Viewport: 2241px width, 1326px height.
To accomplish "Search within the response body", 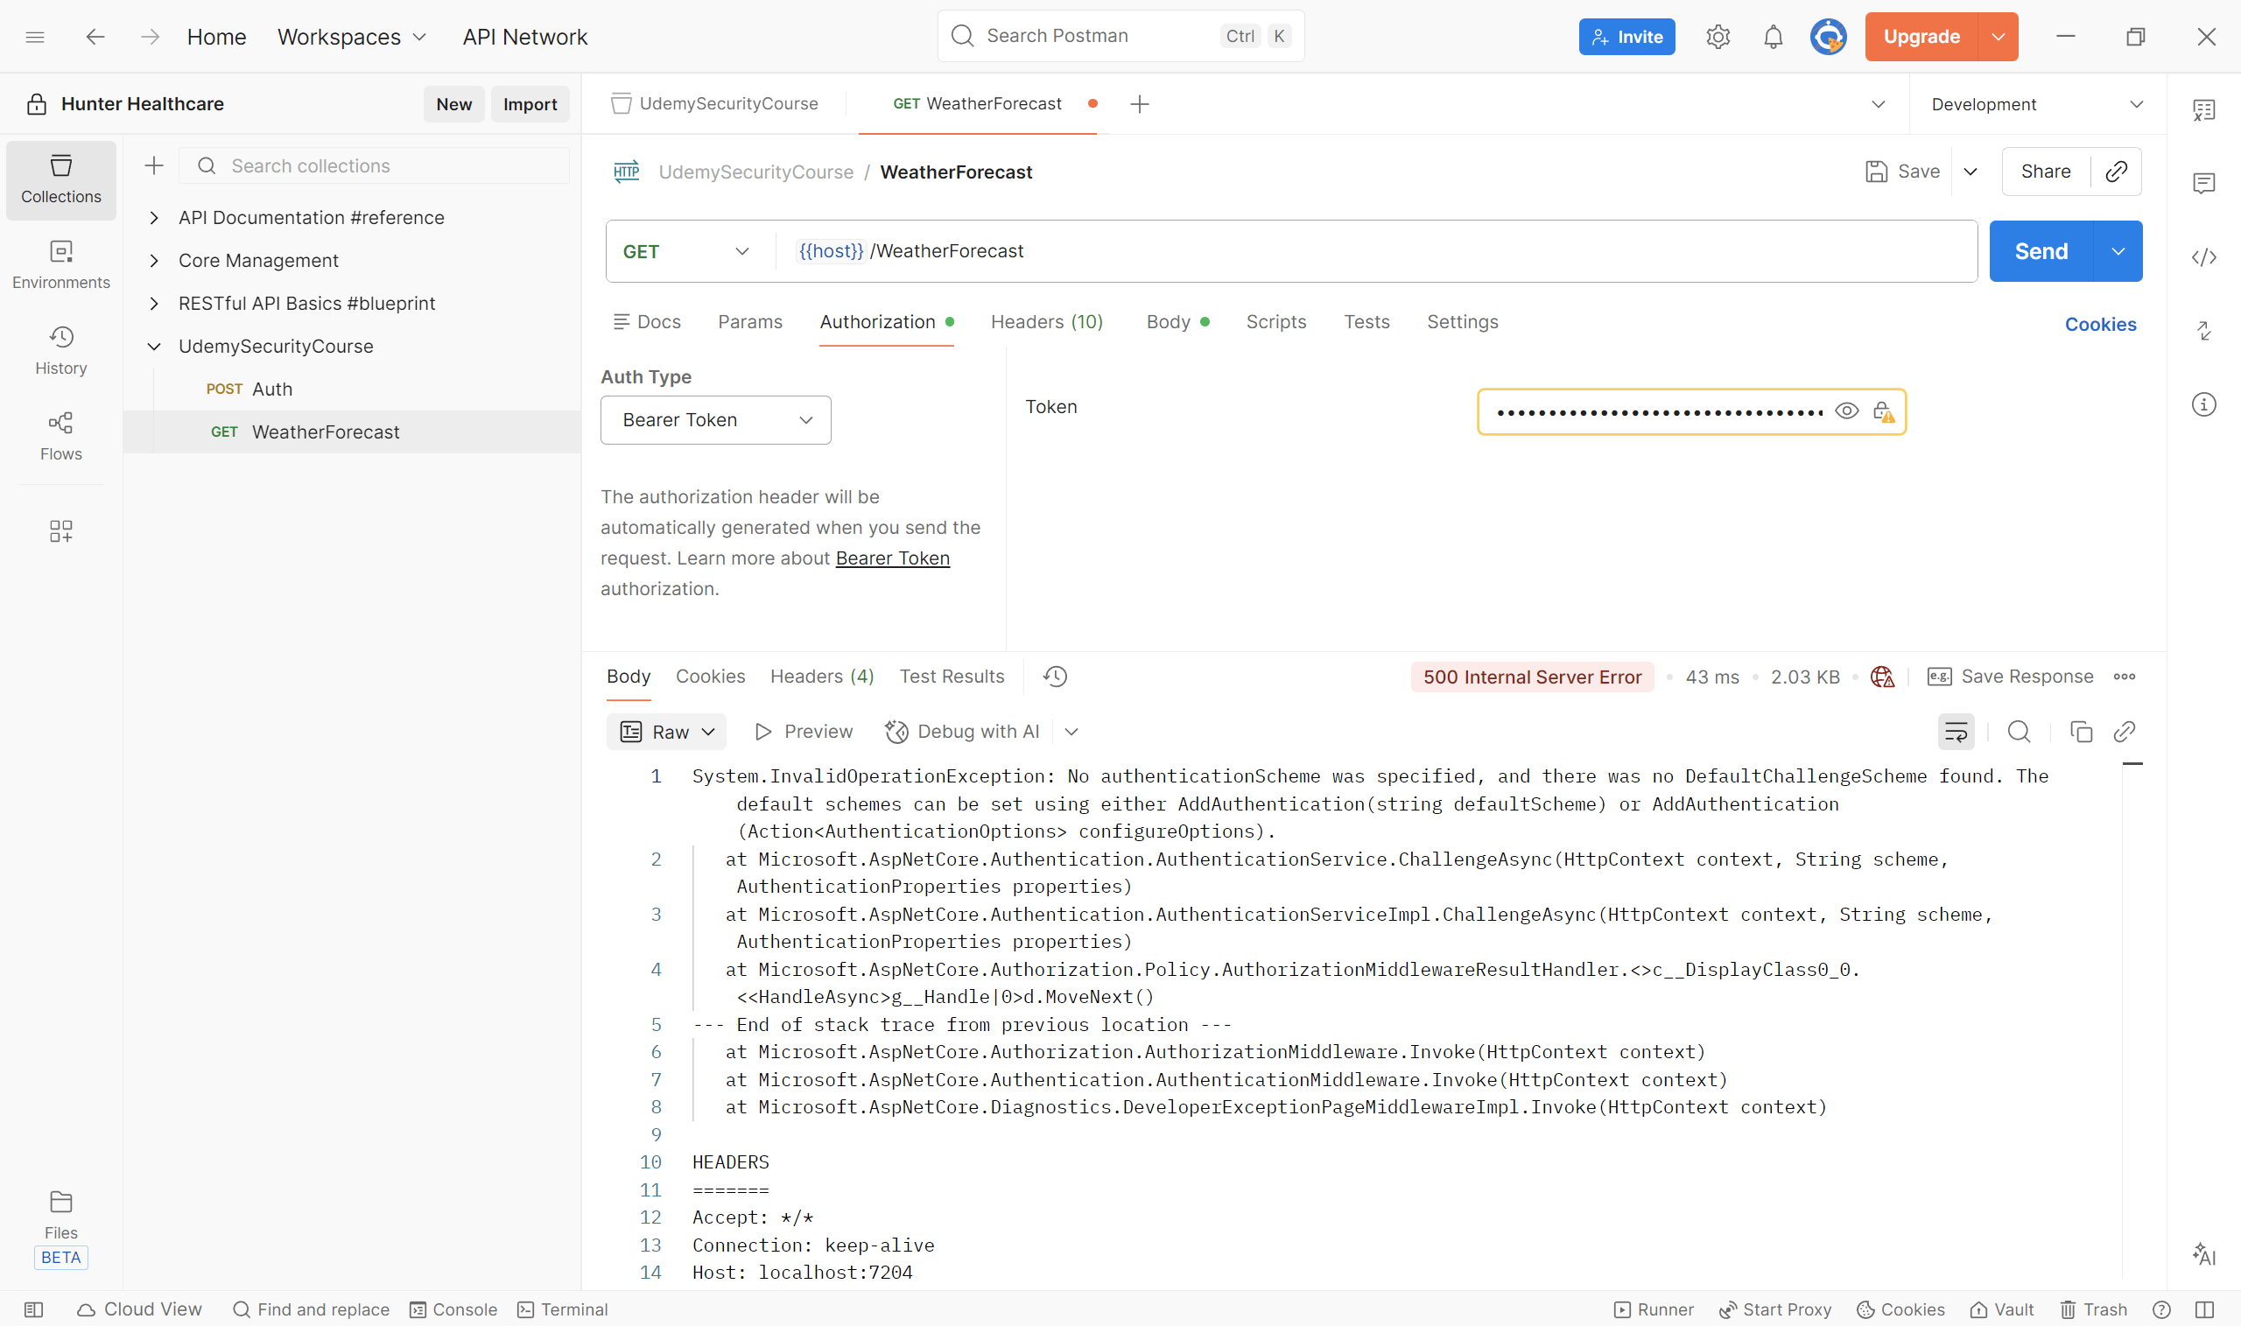I will [x=2019, y=732].
